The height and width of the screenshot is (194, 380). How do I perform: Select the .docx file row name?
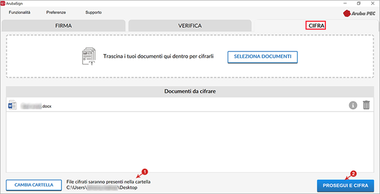pyautogui.click(x=36, y=106)
